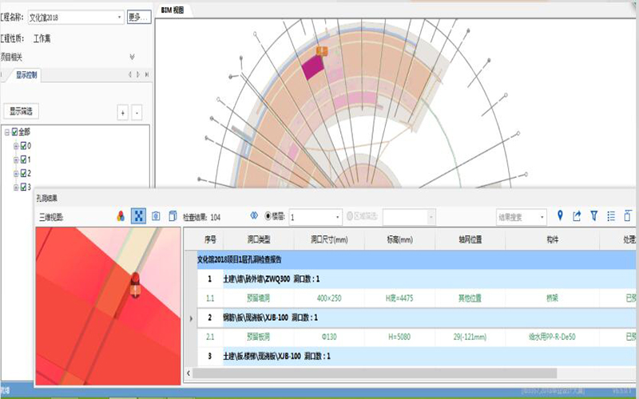This screenshot has width=639, height=399.
Task: Click the minus collapse-all button
Action: (x=137, y=113)
